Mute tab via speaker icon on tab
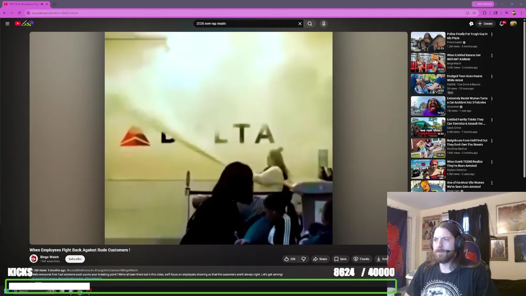The image size is (526, 296). click(x=42, y=4)
